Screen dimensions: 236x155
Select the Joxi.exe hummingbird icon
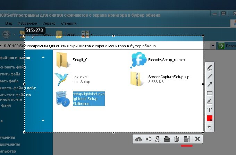62,79
